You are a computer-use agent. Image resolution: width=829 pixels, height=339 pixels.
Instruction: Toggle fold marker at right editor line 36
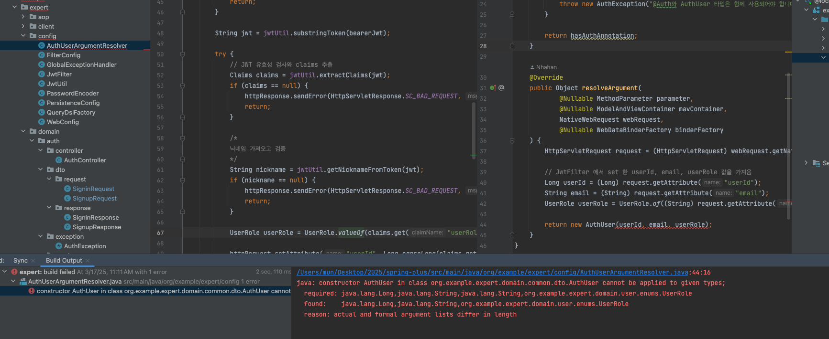(x=512, y=140)
